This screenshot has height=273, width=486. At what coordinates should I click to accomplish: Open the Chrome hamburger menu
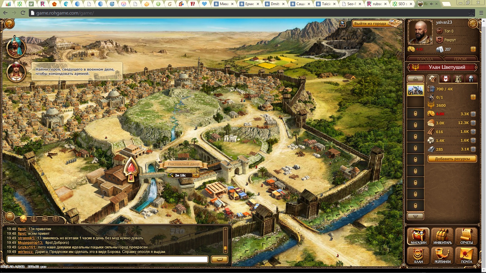click(481, 13)
